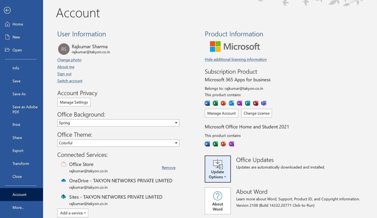This screenshot has height=218, width=377.
Task: Click the Manage Settings button
Action: point(74,102)
